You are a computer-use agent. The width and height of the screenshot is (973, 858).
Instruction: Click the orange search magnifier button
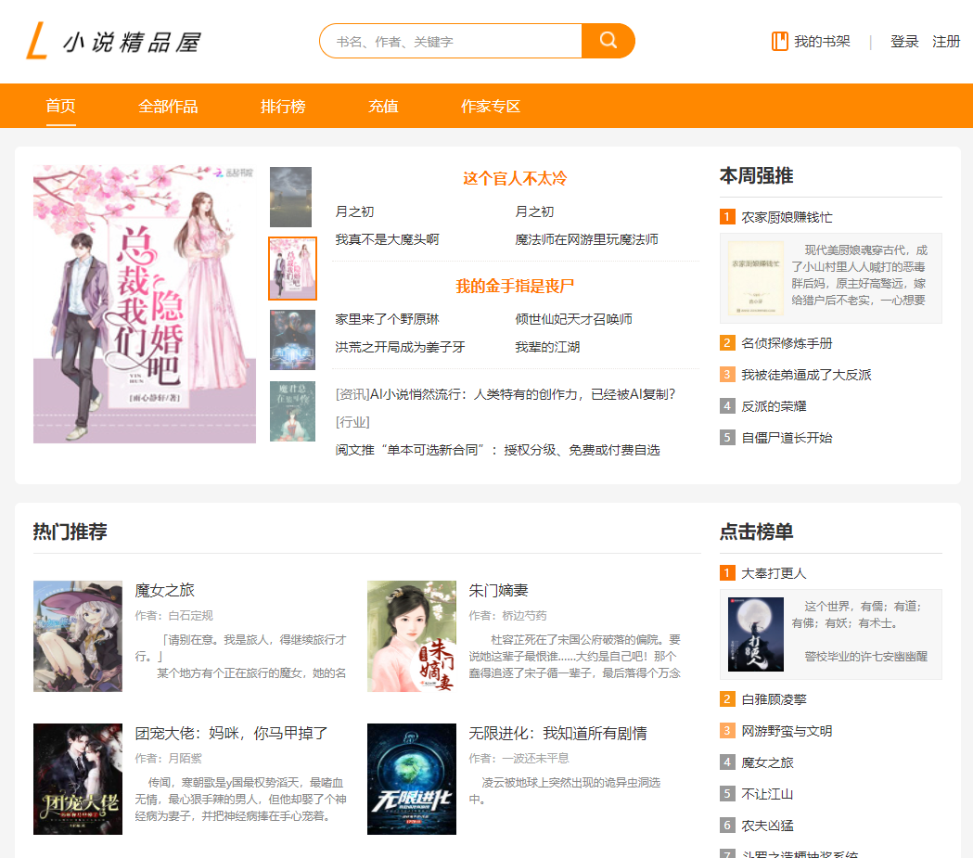tap(608, 41)
